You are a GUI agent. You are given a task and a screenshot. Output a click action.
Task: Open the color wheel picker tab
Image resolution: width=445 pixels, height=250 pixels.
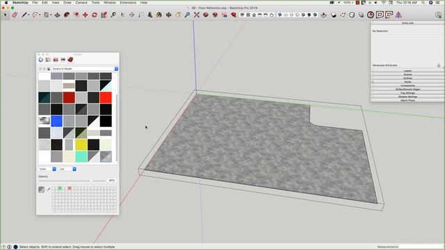(x=41, y=60)
